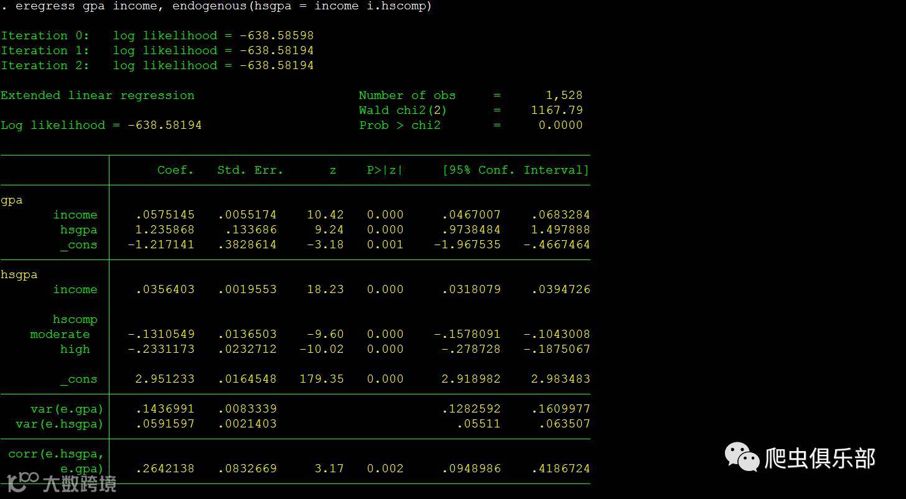Select variance estimate .1436991
This screenshot has height=499, width=906.
(165, 409)
